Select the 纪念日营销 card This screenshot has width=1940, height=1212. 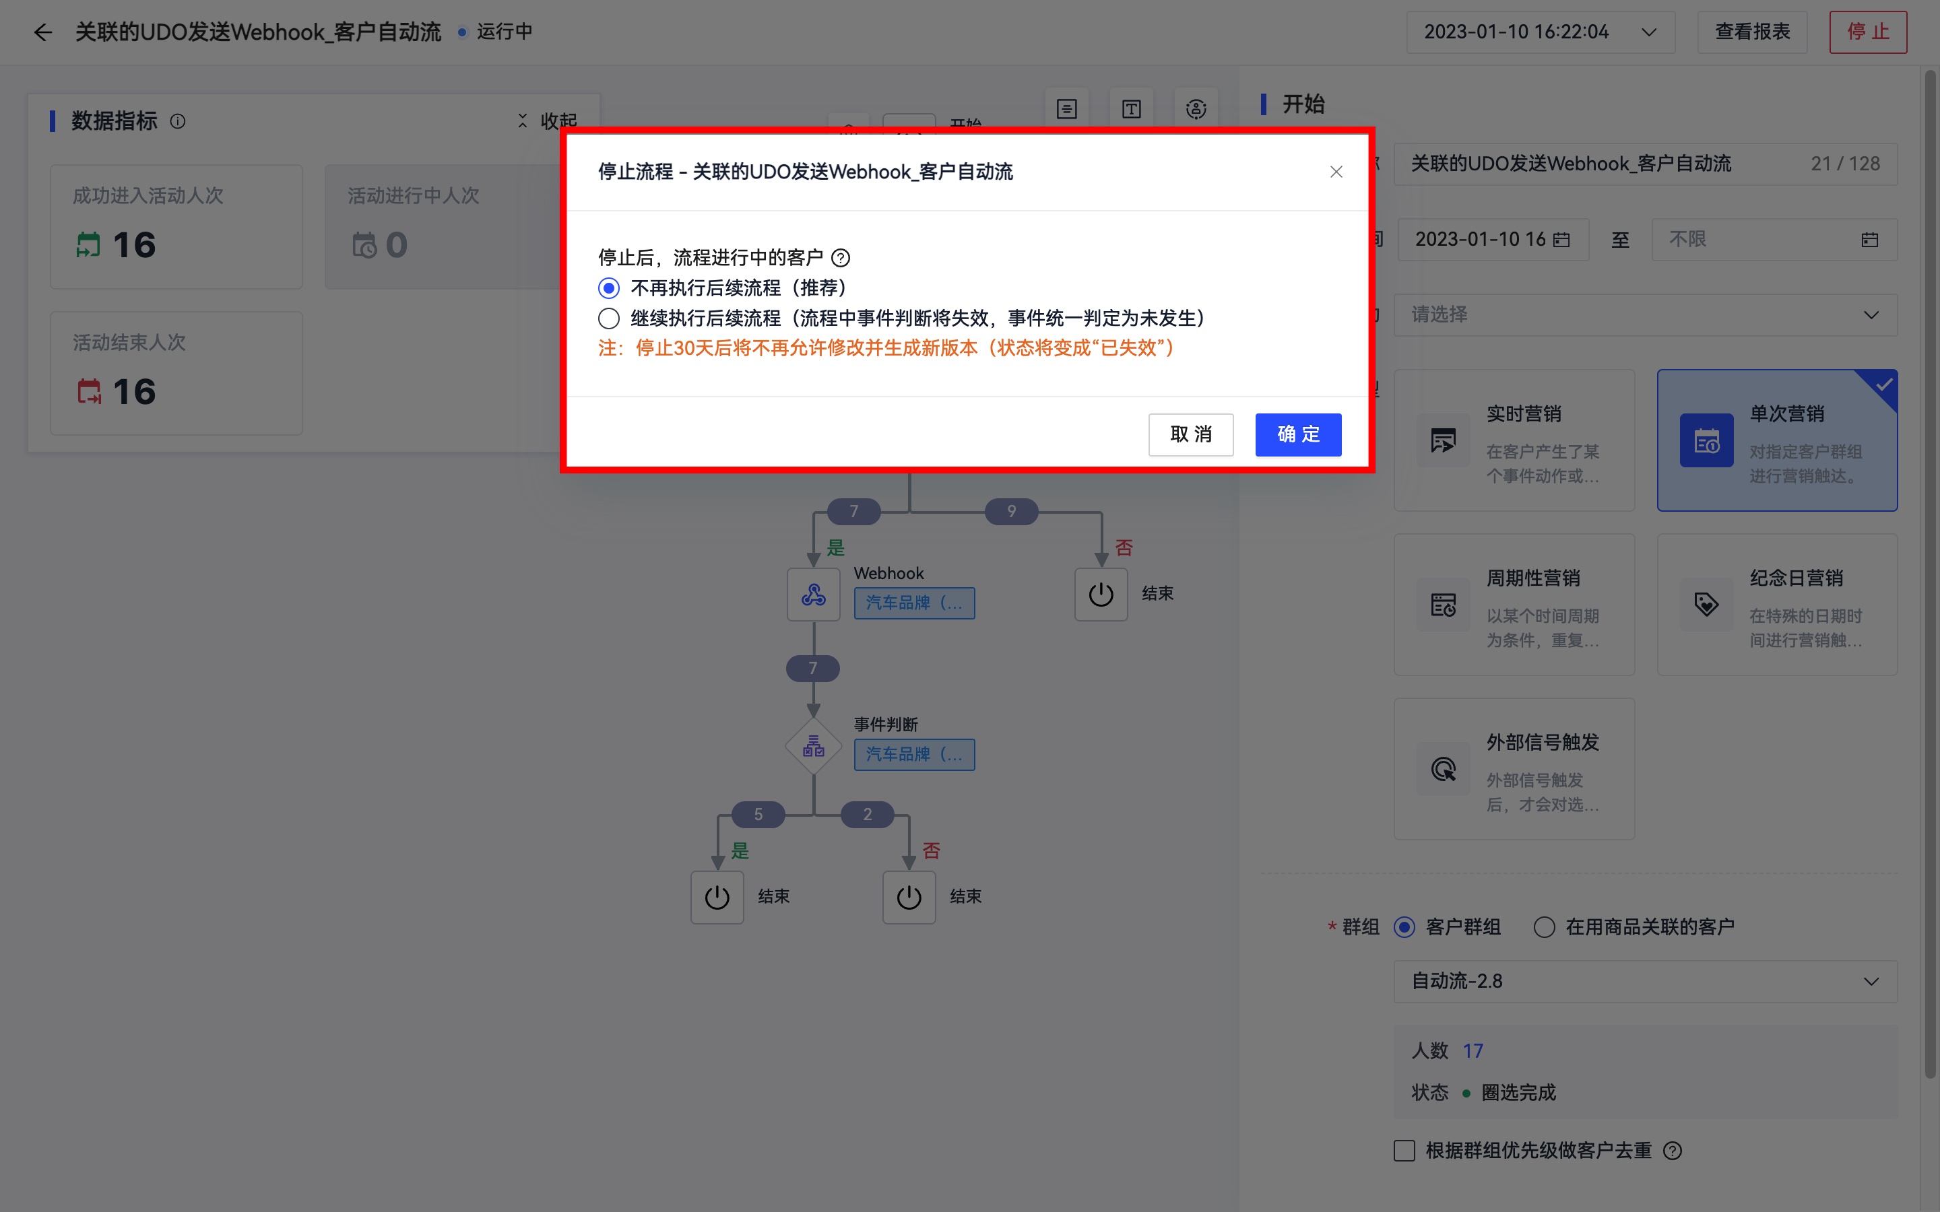[x=1777, y=605]
